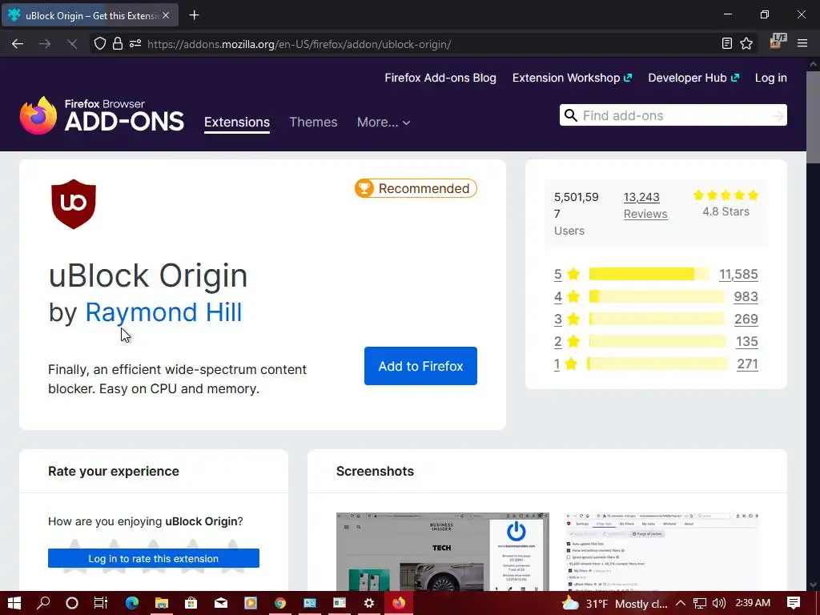Toggle reader view icon
Viewport: 820px width, 615px height.
(727, 44)
